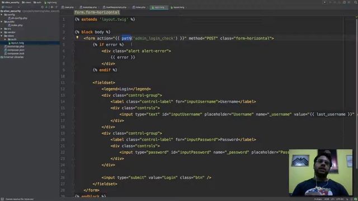Viewport: 358px width, 201px height.
Task: Click 'Cannot resolve file' status bar message
Action: pyautogui.click(x=20, y=199)
